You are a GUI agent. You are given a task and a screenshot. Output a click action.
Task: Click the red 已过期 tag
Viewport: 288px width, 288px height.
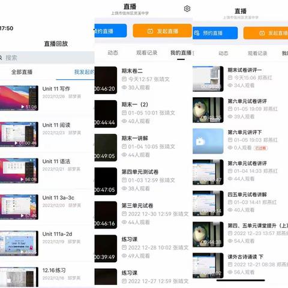coord(260,148)
